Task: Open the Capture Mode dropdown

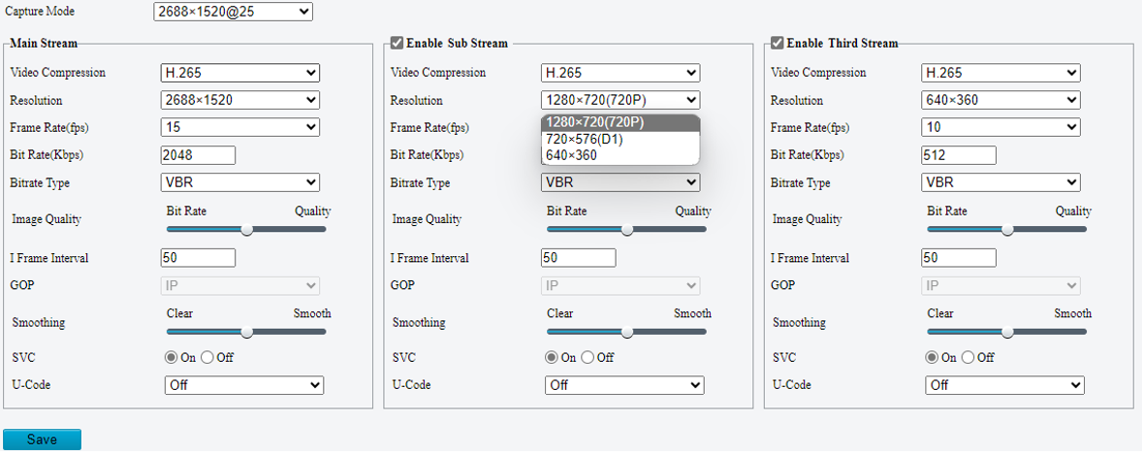Action: (233, 12)
